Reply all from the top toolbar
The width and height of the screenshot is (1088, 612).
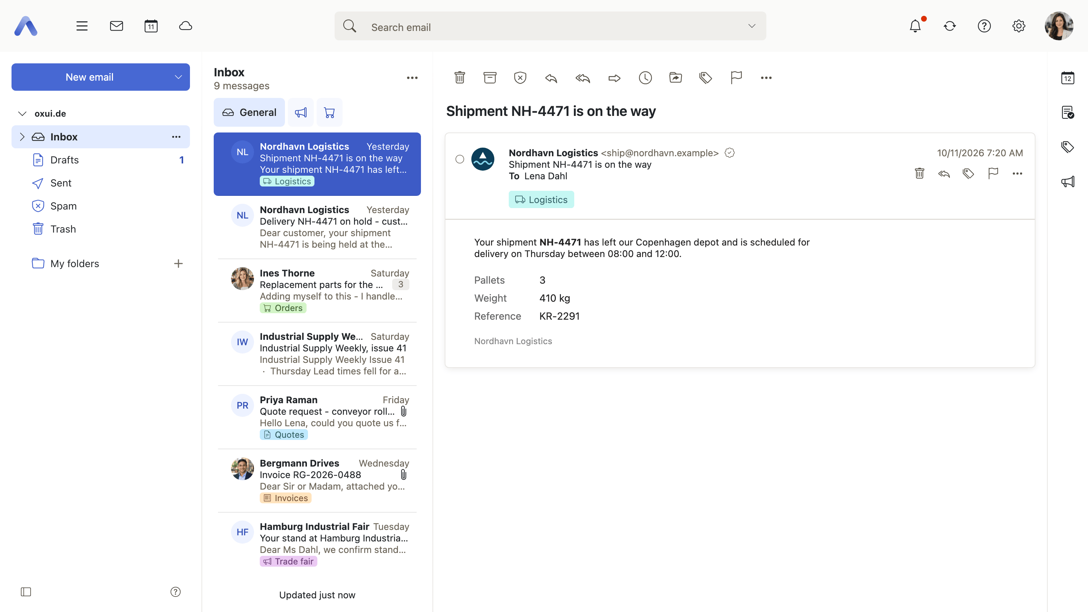582,78
